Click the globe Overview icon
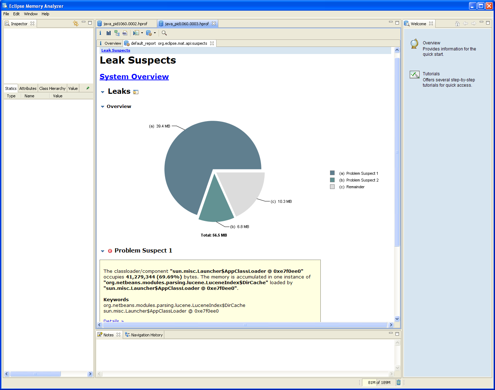 [x=414, y=44]
